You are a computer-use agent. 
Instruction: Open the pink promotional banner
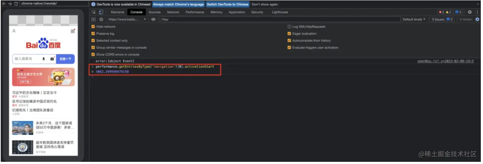click(43, 77)
